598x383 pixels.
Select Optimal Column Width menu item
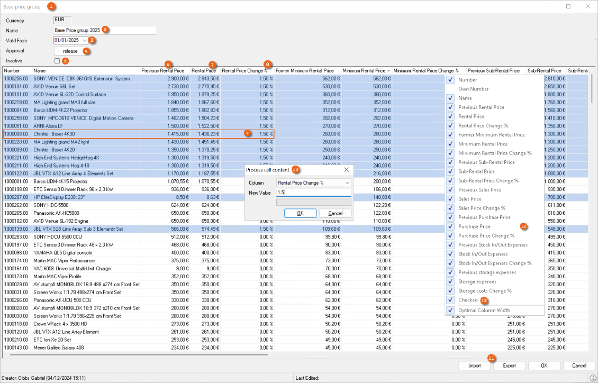pyautogui.click(x=484, y=310)
